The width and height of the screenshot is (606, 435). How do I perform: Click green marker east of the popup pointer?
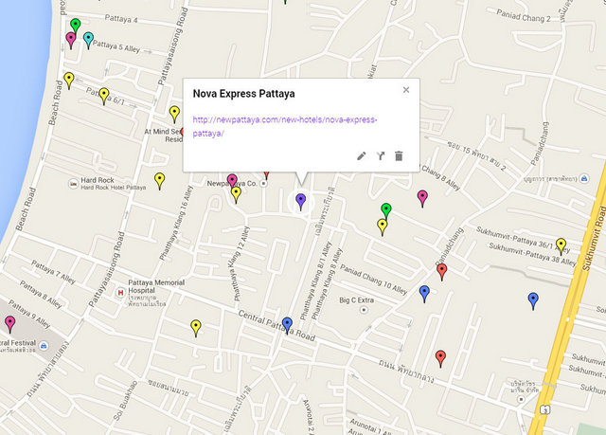coord(386,211)
